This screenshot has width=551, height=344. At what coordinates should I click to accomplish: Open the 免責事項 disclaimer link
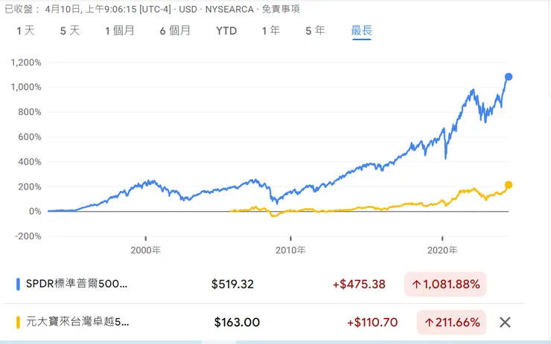pos(281,9)
